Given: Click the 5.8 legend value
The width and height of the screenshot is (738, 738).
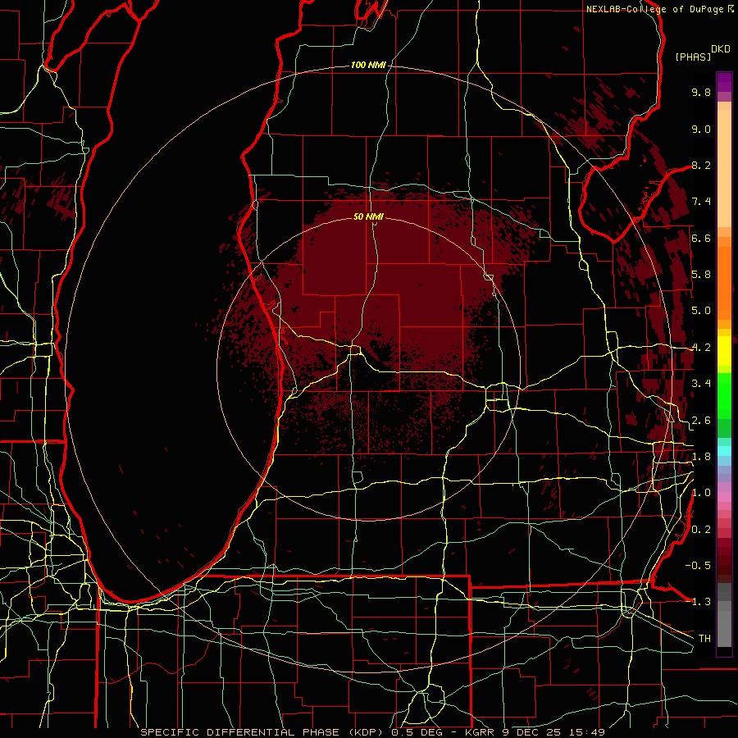Looking at the screenshot, I should (x=701, y=275).
